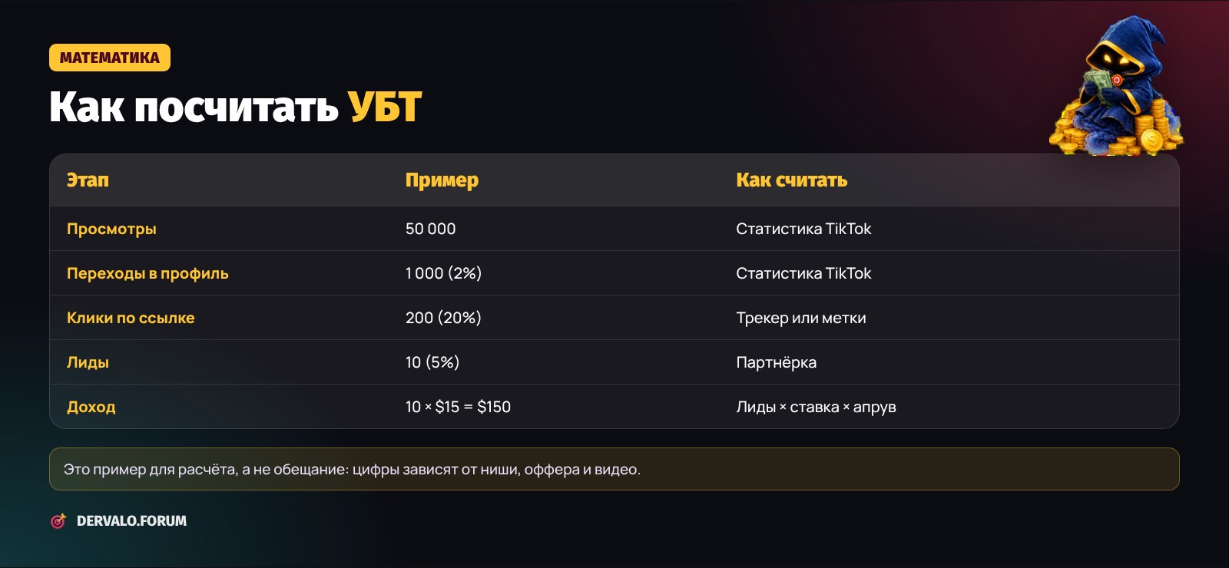Click the 1 000 (2%) cell
1229x568 pixels.
click(x=443, y=273)
